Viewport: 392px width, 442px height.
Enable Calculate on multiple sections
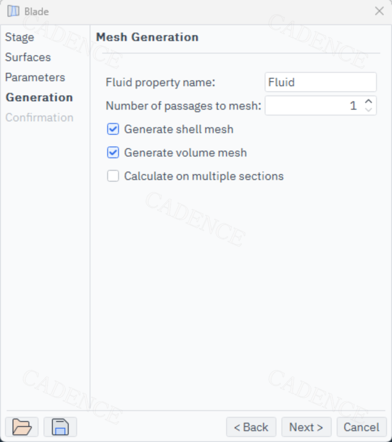[x=113, y=176]
